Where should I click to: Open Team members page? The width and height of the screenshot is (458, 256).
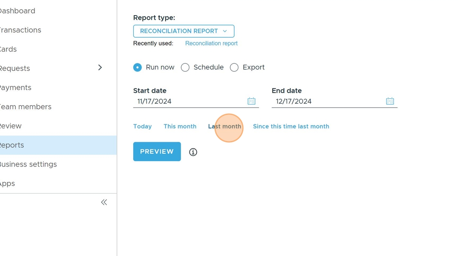click(x=25, y=107)
